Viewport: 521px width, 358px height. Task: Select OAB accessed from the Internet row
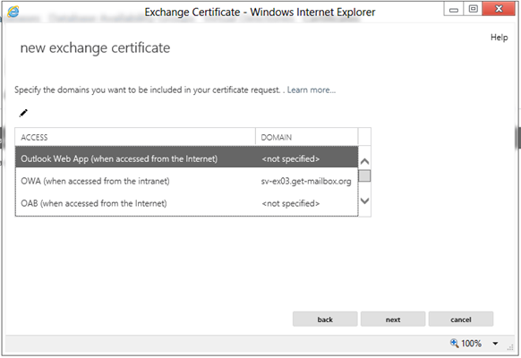click(186, 203)
